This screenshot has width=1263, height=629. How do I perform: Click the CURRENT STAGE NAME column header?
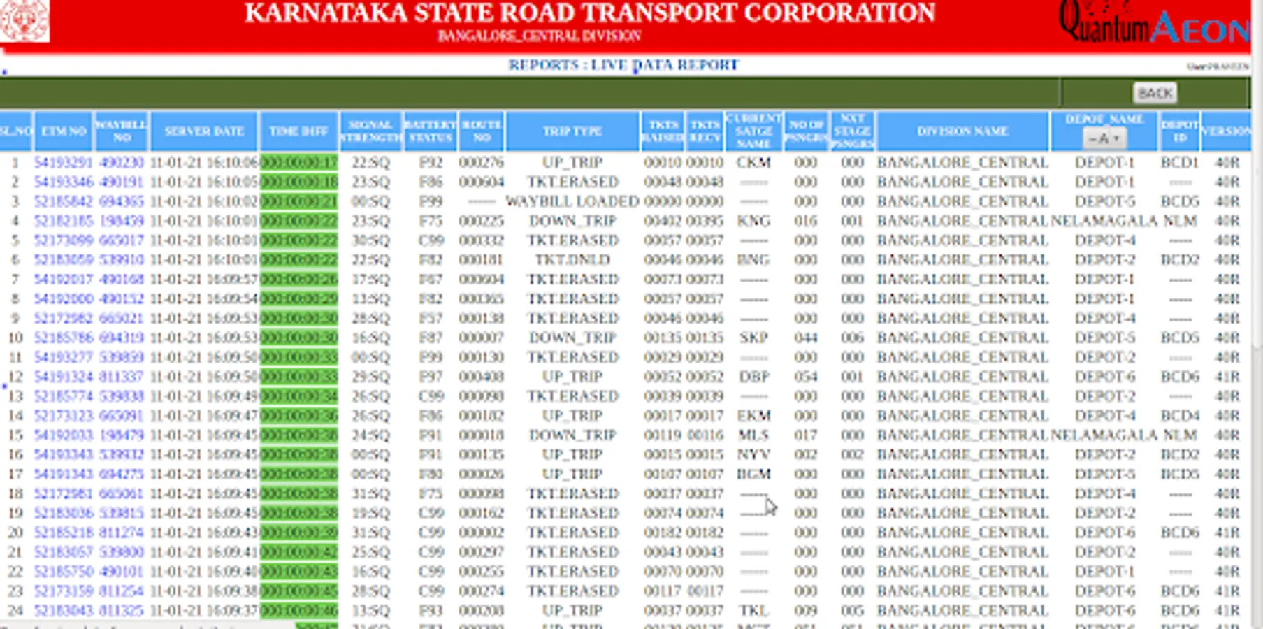[x=753, y=131]
